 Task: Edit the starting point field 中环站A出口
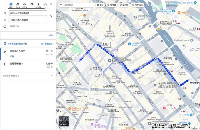(28, 13)
